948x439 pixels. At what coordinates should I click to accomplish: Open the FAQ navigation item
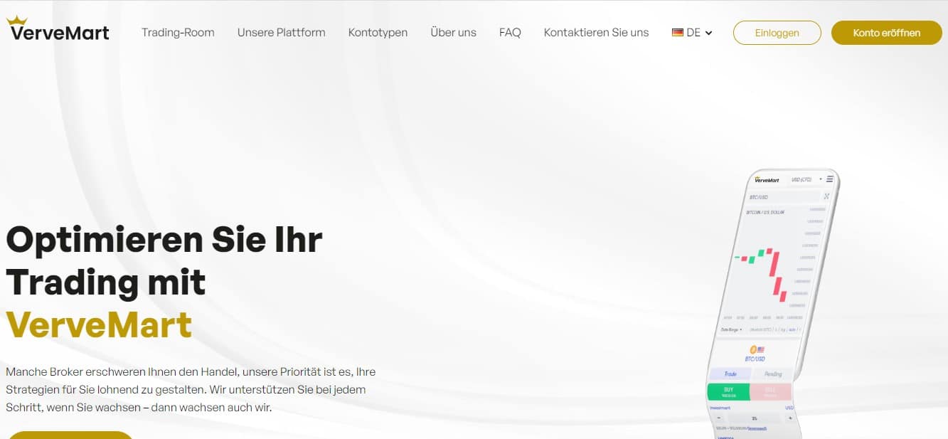pyautogui.click(x=510, y=32)
